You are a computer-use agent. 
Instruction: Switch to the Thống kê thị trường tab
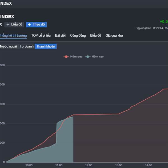click(13, 36)
